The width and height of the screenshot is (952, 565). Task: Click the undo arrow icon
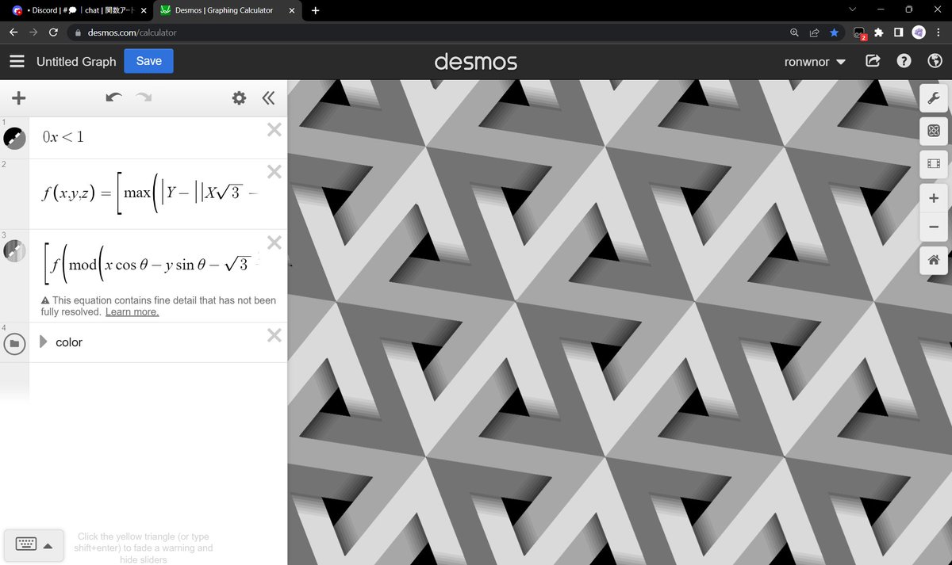113,97
